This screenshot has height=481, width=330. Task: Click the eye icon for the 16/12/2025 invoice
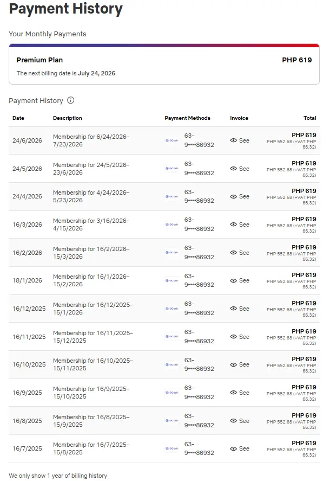[234, 309]
